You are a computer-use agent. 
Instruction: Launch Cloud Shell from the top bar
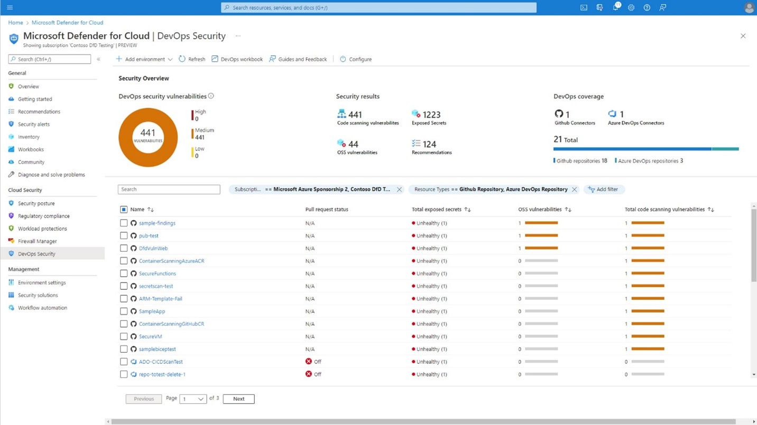(x=583, y=7)
